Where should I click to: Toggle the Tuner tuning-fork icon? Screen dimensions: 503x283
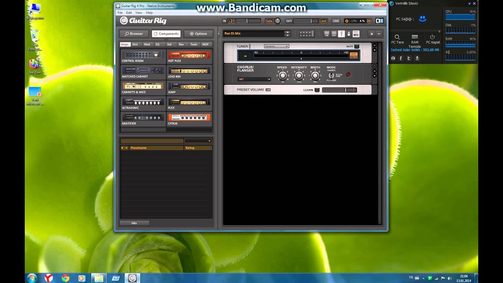coord(341,34)
